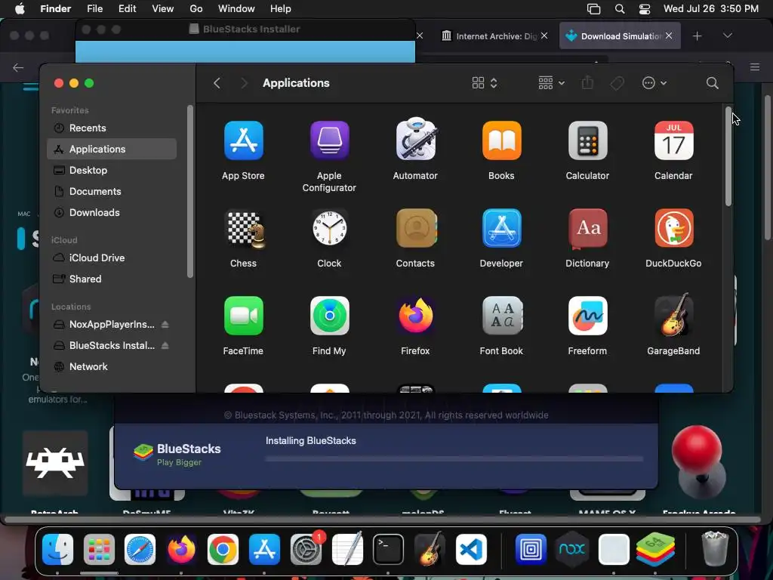Eject the NoxAppPlayerIns... volume
Image resolution: width=773 pixels, height=580 pixels.
pos(165,325)
